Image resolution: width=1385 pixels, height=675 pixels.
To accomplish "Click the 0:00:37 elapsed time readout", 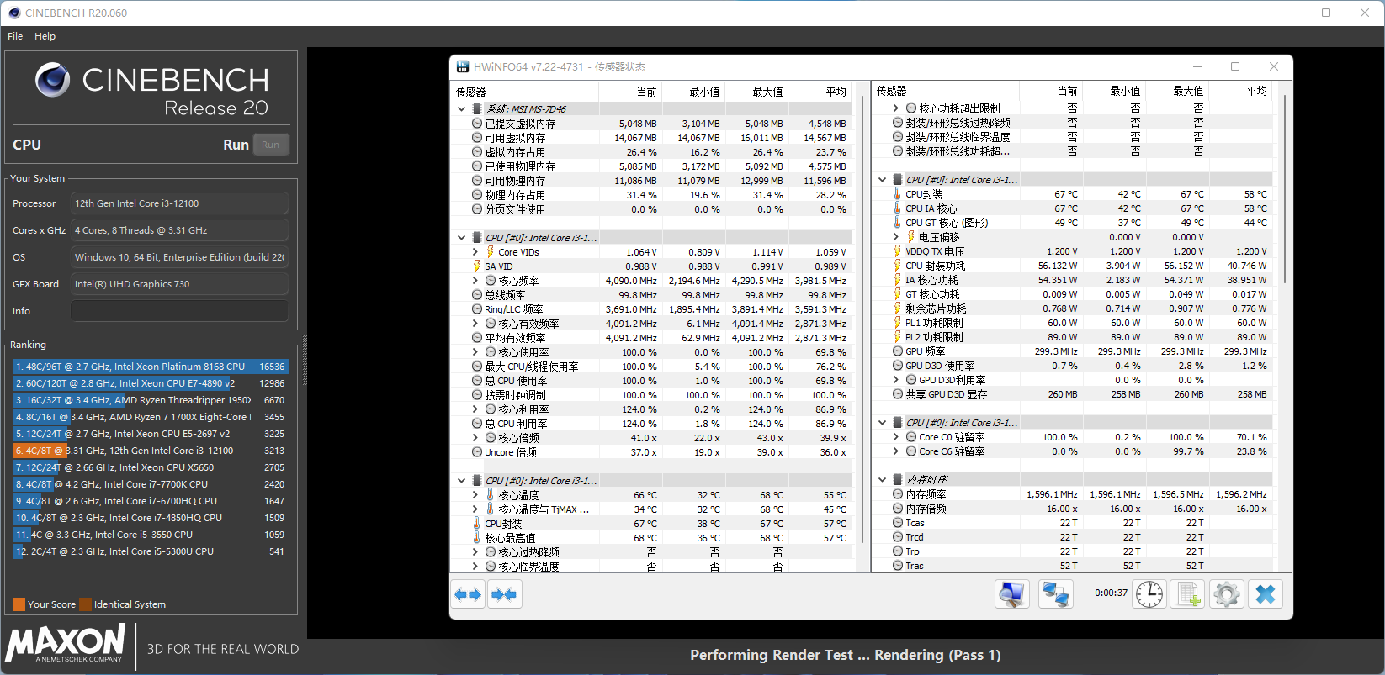I will 1111,593.
